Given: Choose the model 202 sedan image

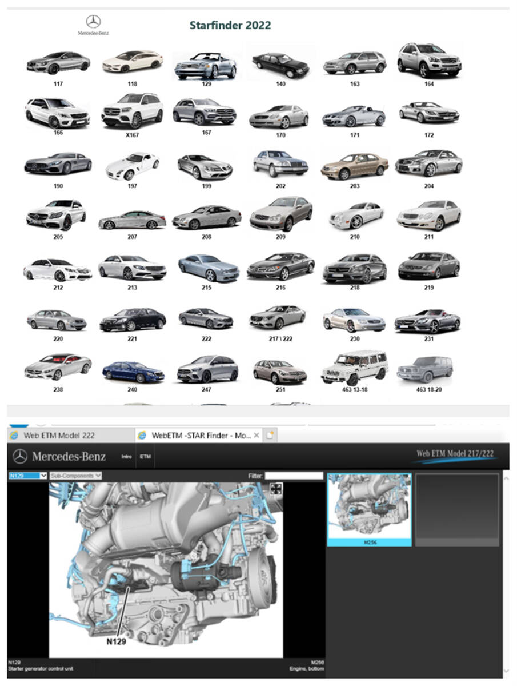Looking at the screenshot, I should [280, 163].
